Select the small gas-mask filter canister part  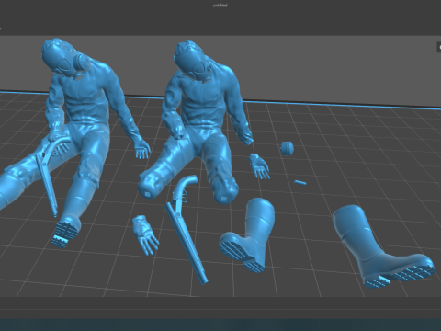click(x=287, y=148)
